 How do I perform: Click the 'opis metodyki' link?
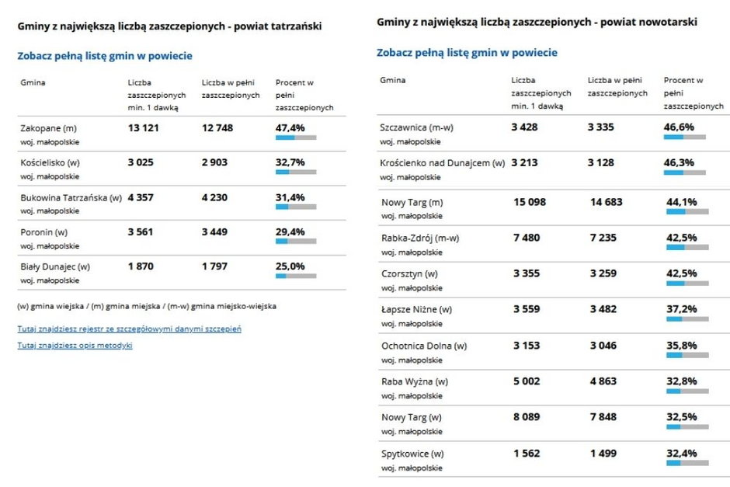(75, 346)
